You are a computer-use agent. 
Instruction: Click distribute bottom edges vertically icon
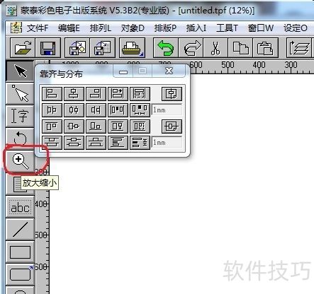point(96,143)
